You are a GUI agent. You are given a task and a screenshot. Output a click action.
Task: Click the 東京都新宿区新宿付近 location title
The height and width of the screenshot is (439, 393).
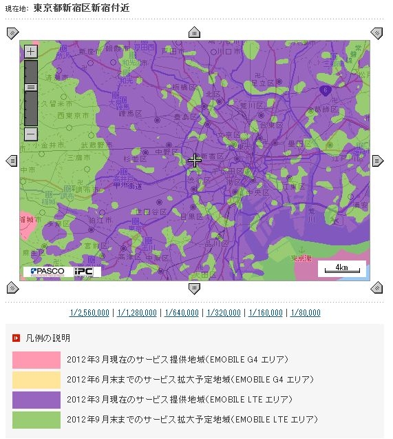(x=81, y=8)
